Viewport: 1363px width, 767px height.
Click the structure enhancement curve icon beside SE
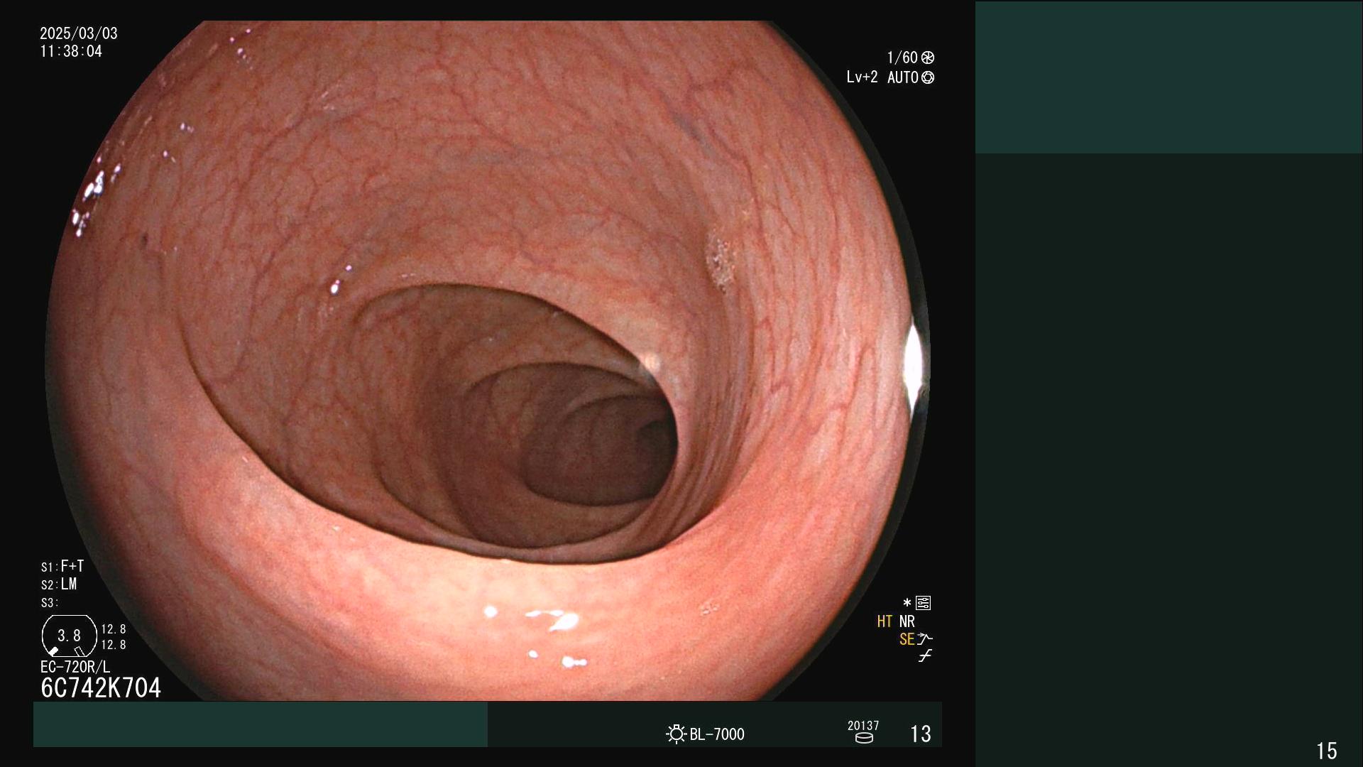924,638
